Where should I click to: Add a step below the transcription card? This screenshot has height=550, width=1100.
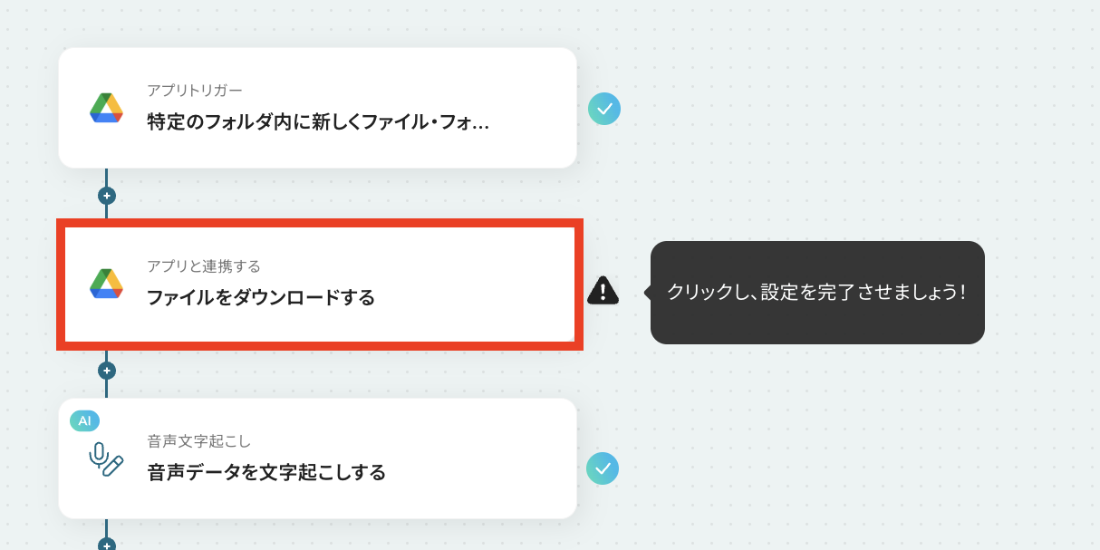point(106,545)
